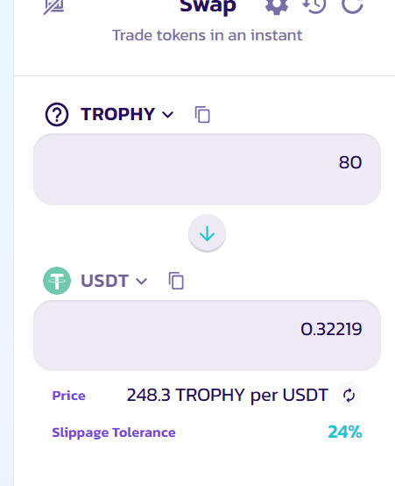Click the green USDT Tether logo
This screenshot has height=486, width=395.
[x=57, y=281]
